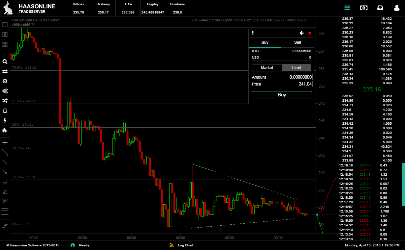Open the magnifier search tool
The width and height of the screenshot is (405, 250).
(x=5, y=62)
